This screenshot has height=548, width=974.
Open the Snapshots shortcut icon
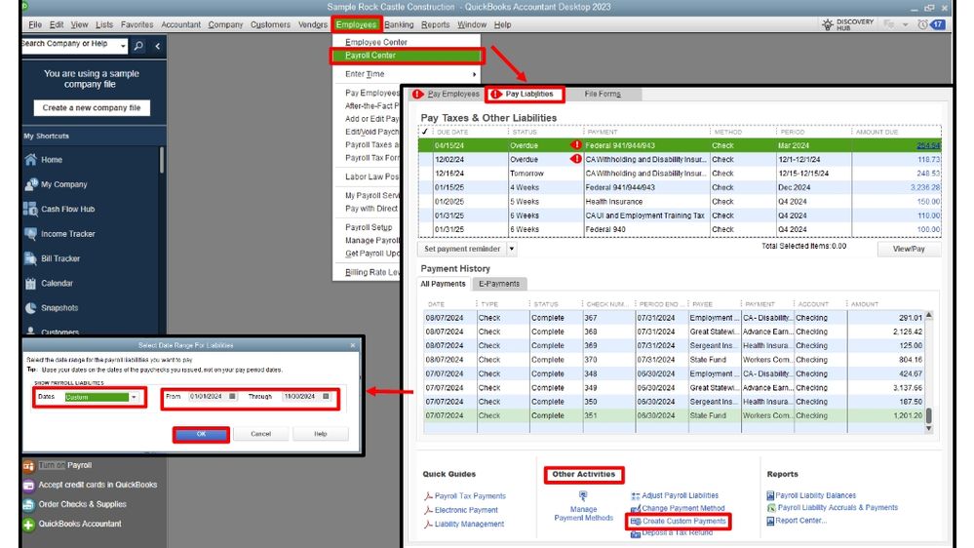[30, 307]
